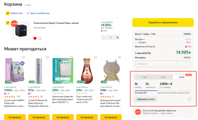Add tomato sauce Кинто to favorites heart

click(95, 57)
